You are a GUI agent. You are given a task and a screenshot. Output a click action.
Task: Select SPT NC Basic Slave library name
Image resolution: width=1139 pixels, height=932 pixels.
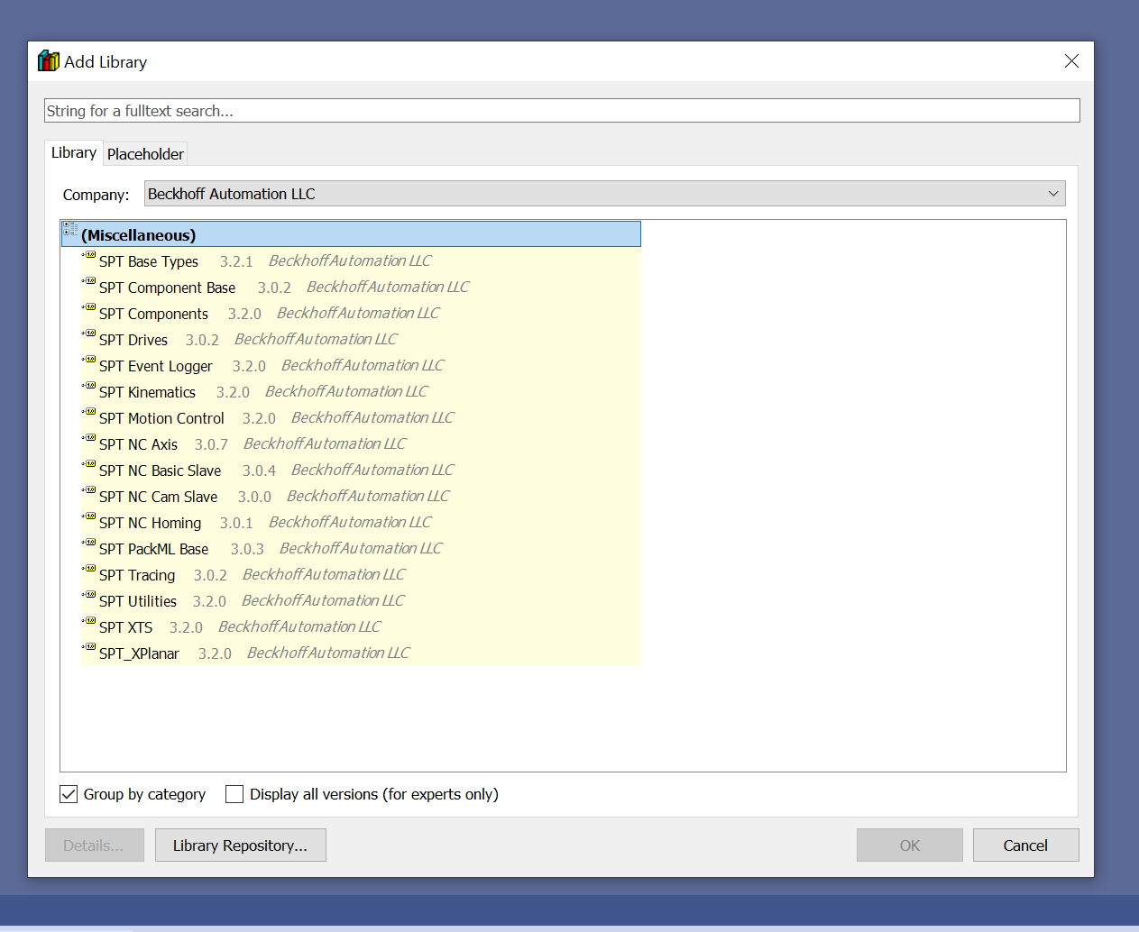pyautogui.click(x=160, y=471)
